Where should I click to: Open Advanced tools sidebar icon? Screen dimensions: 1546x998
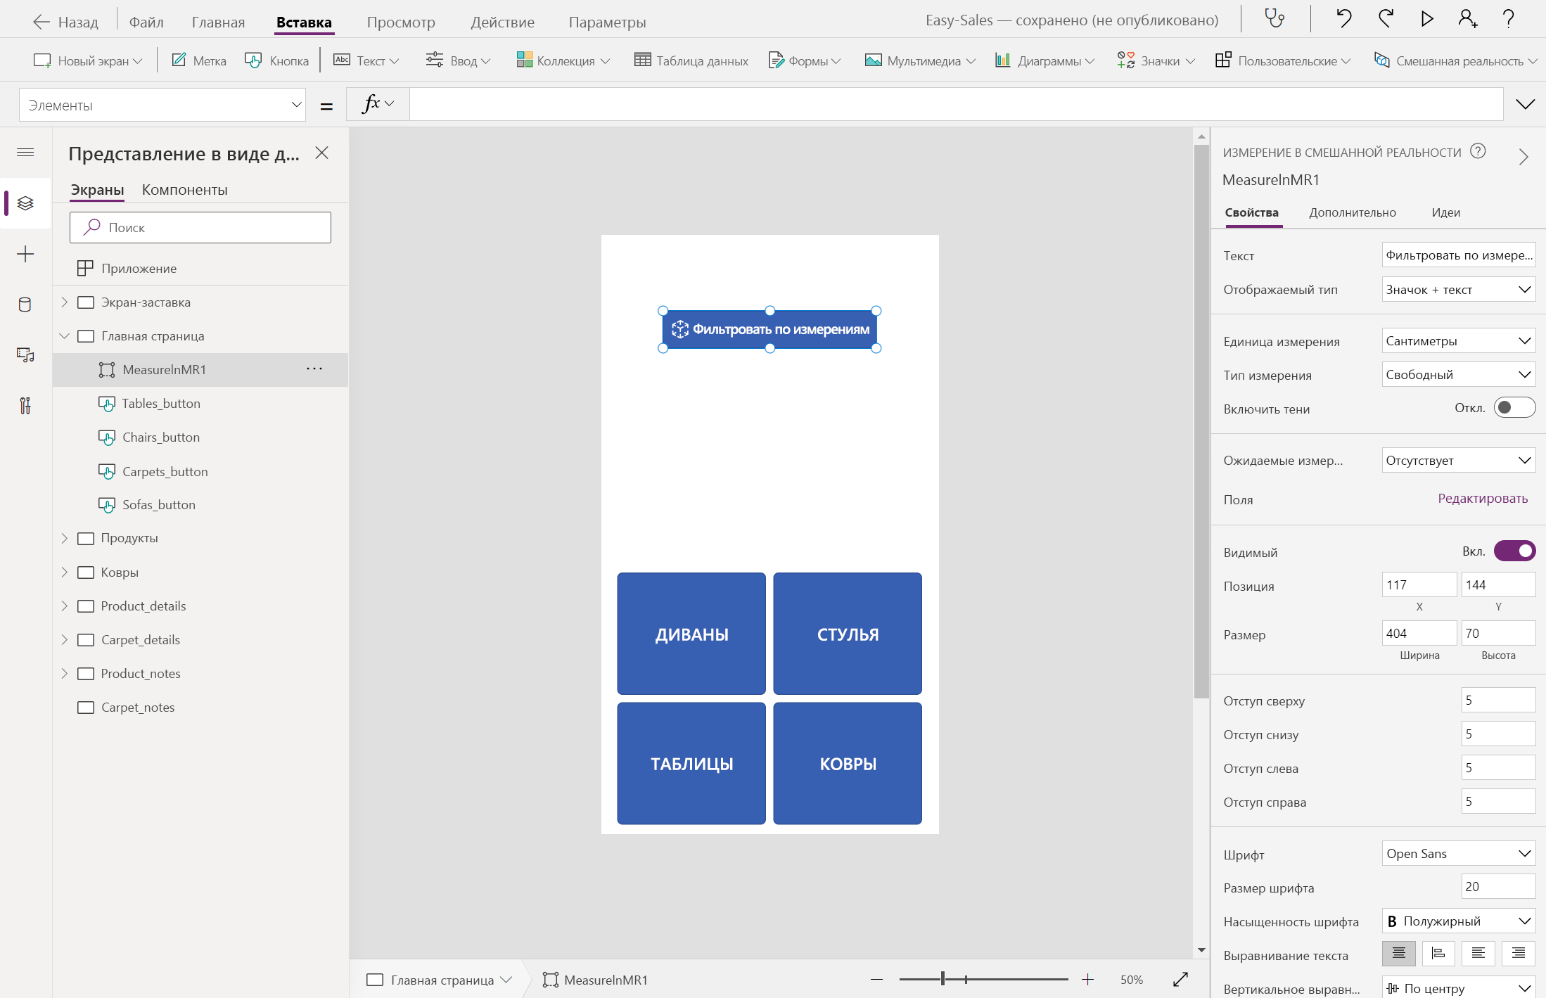(25, 406)
